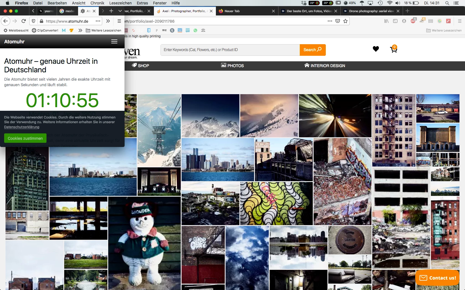The width and height of the screenshot is (465, 290).
Task: Open list of all tabs in Atomuhr window
Action: click(120, 11)
